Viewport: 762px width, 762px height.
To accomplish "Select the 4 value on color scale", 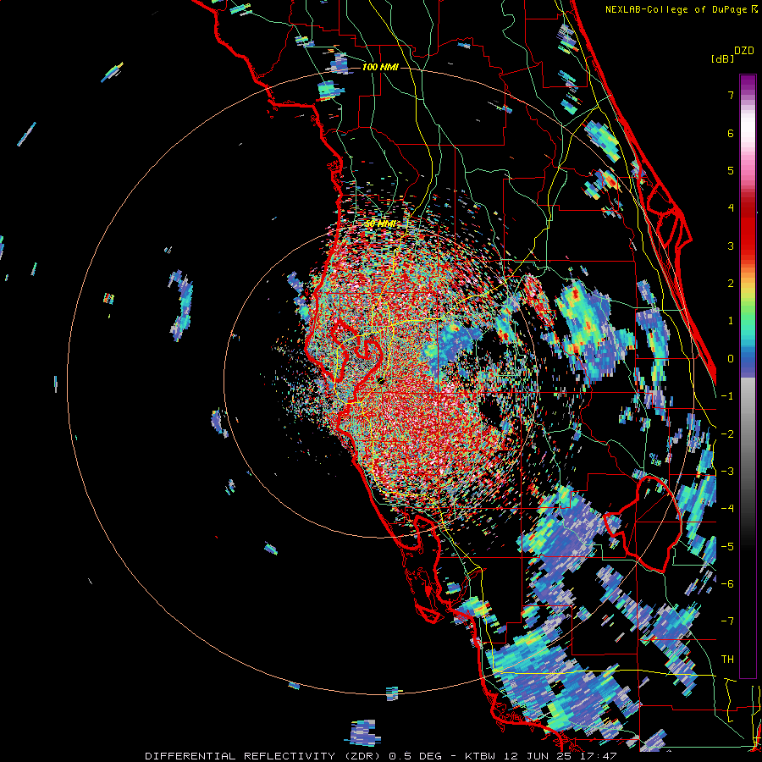I will tap(731, 208).
